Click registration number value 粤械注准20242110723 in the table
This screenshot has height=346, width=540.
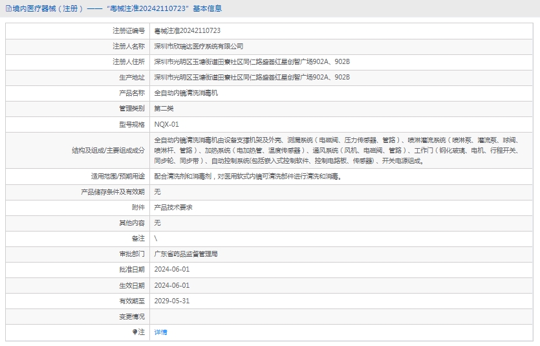point(187,30)
